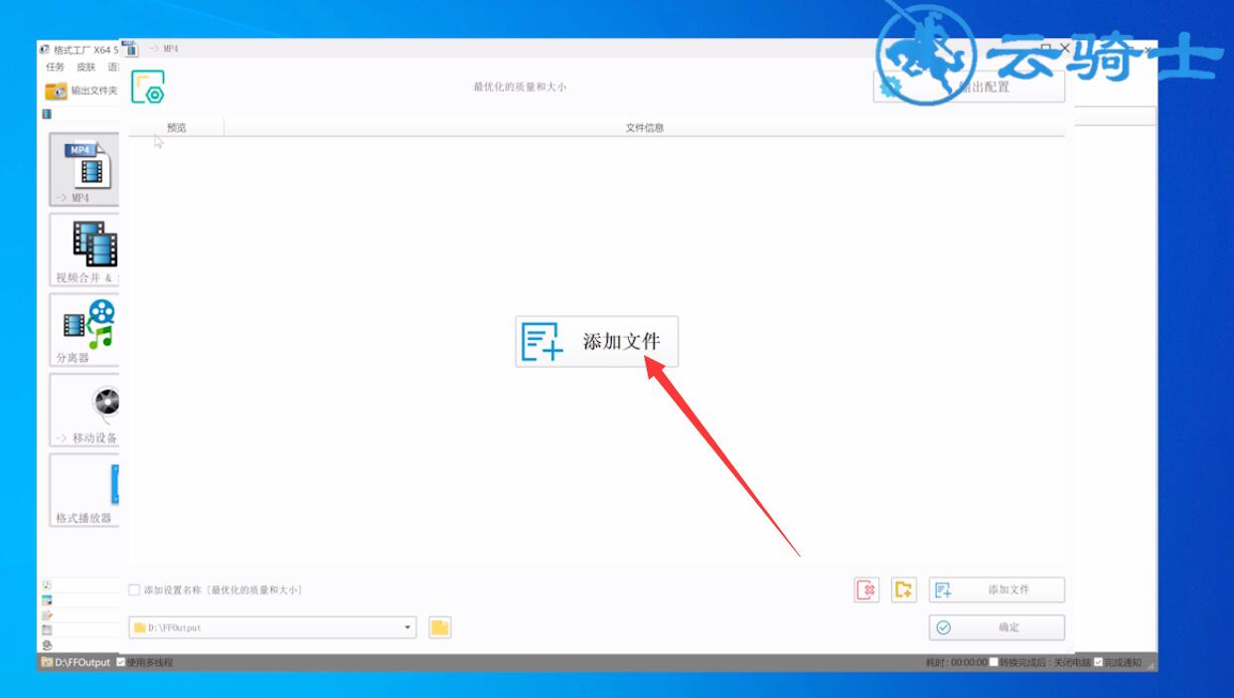Select the 分离器 splitter tile
This screenshot has width=1234, height=698.
(x=84, y=330)
